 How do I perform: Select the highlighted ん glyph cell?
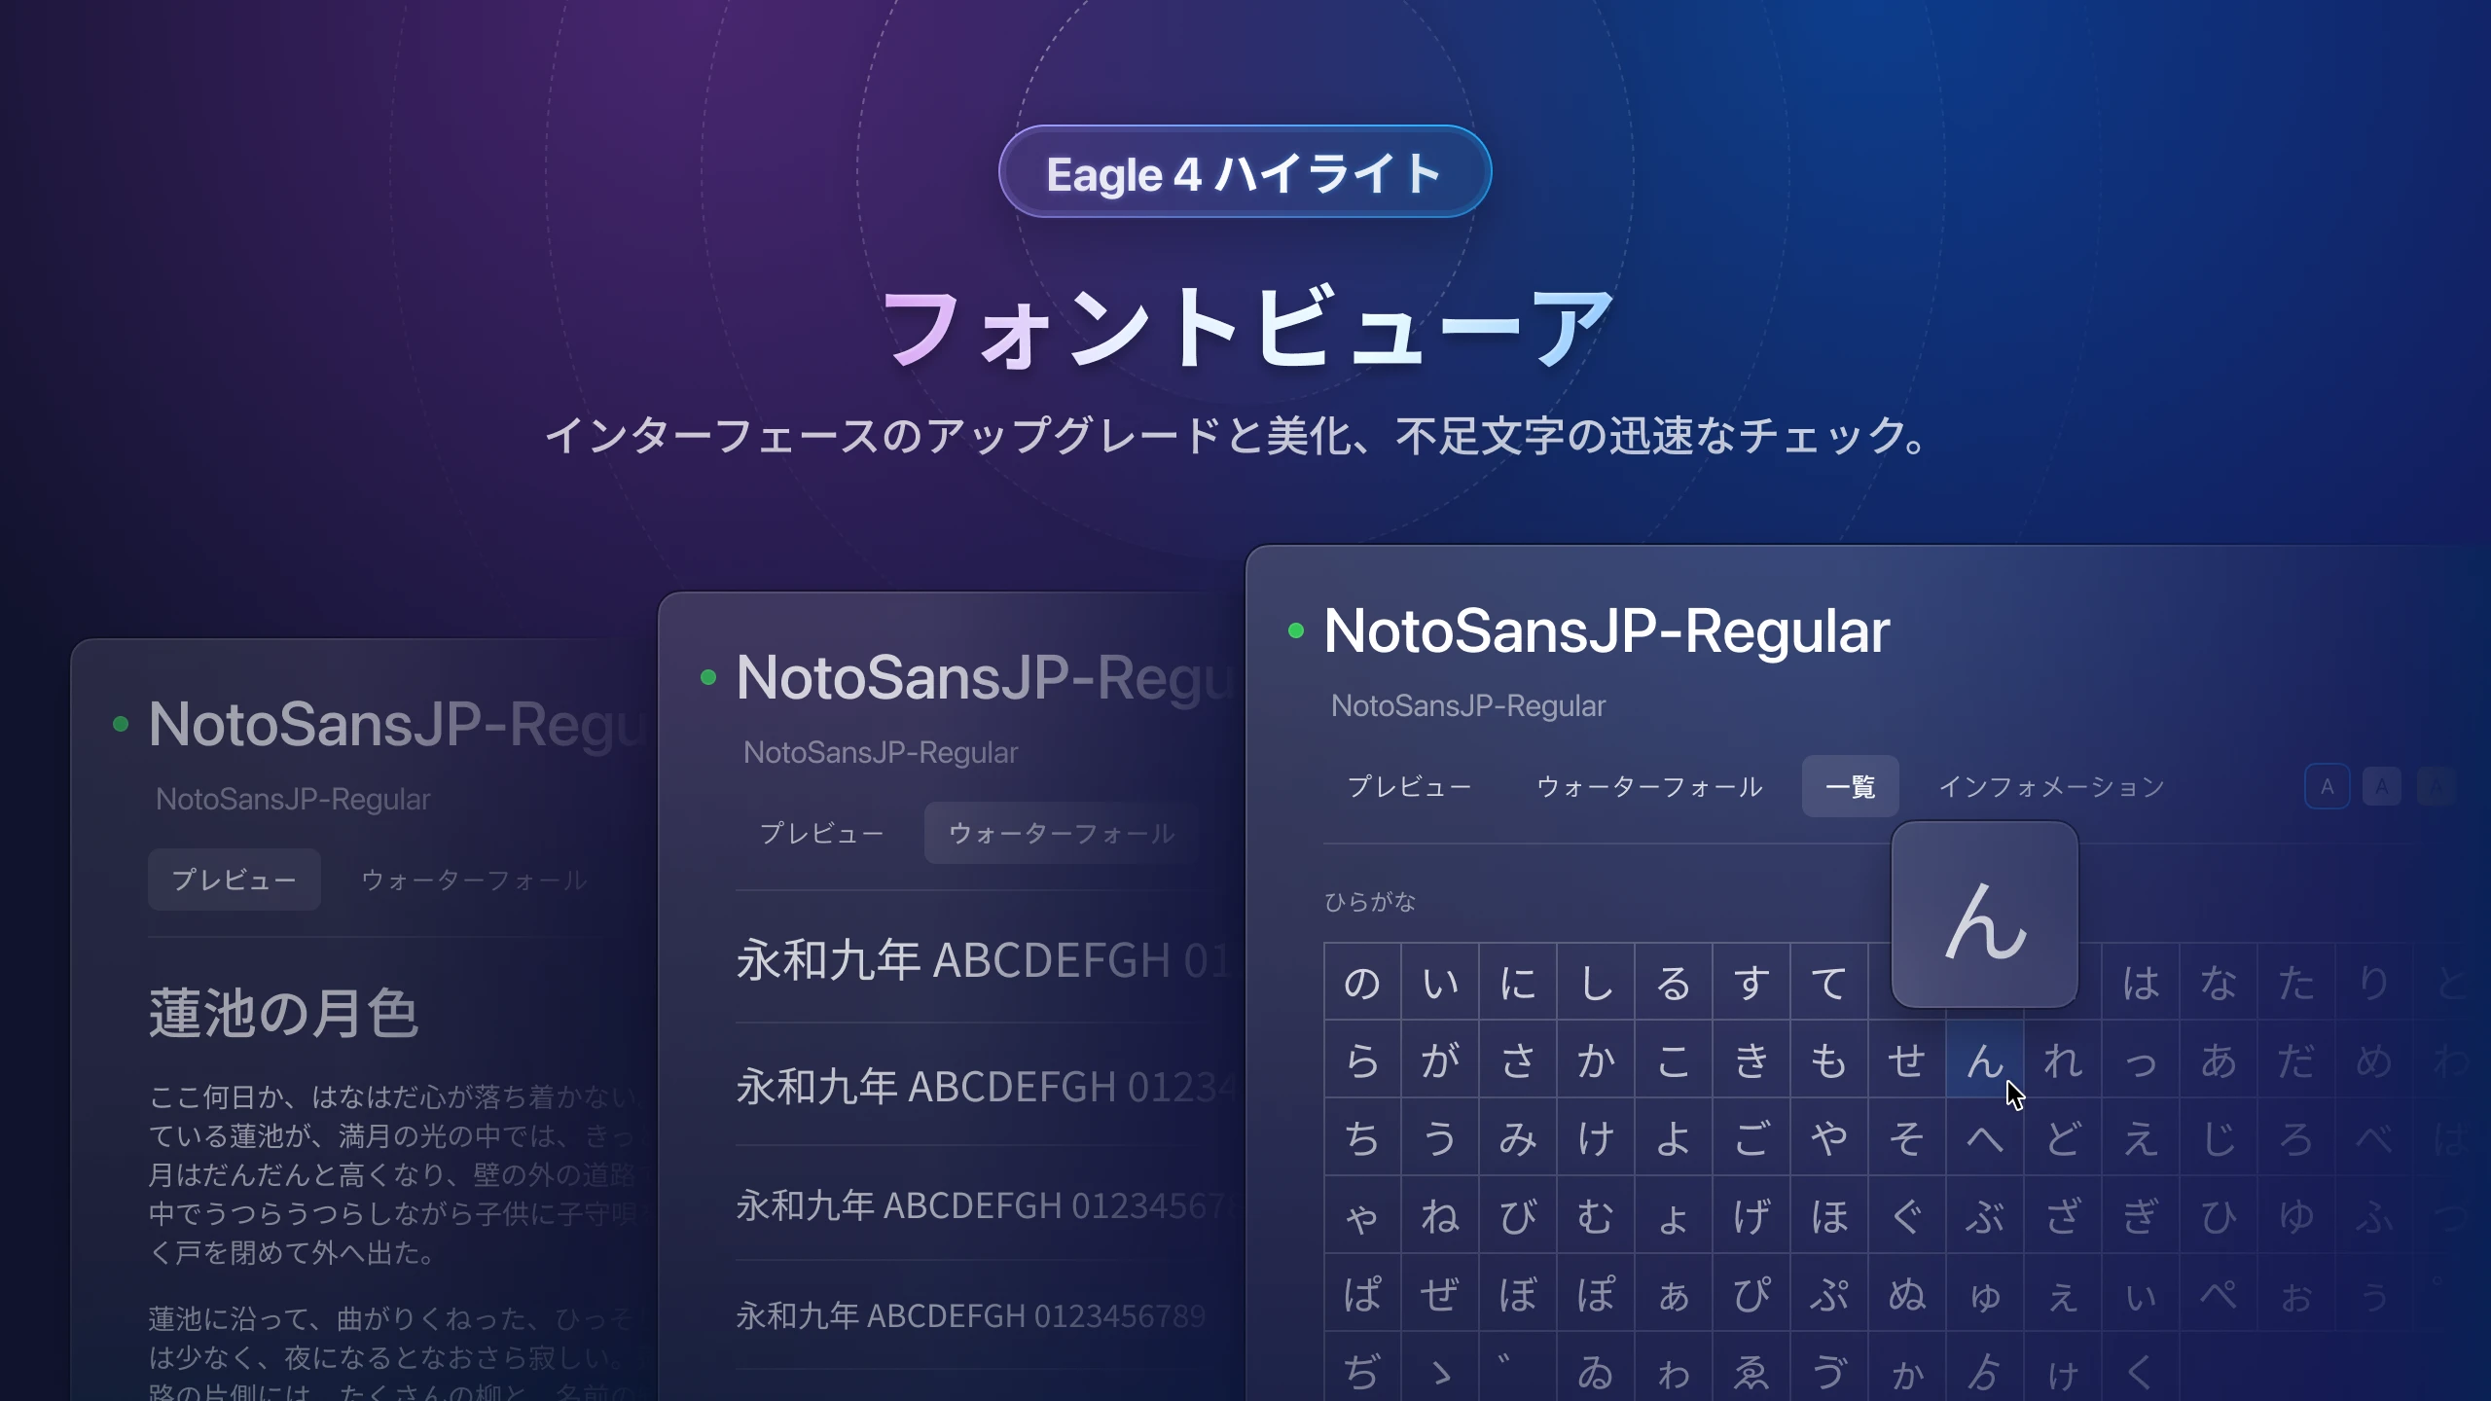click(1985, 1060)
